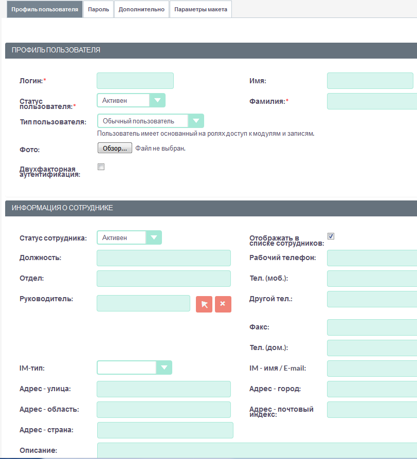Open the Статус пользователя dropdown
417x459 pixels.
[x=131, y=101]
